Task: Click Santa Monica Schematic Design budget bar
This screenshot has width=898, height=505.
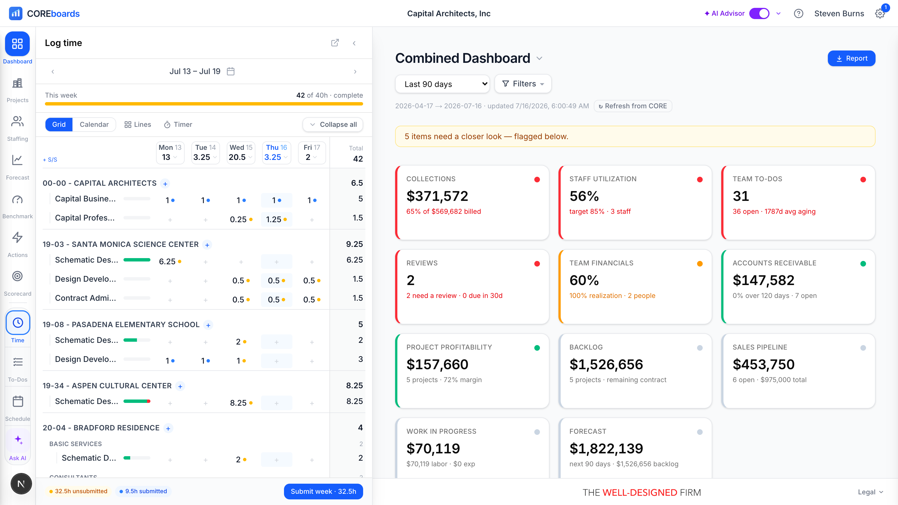Action: [137, 260]
